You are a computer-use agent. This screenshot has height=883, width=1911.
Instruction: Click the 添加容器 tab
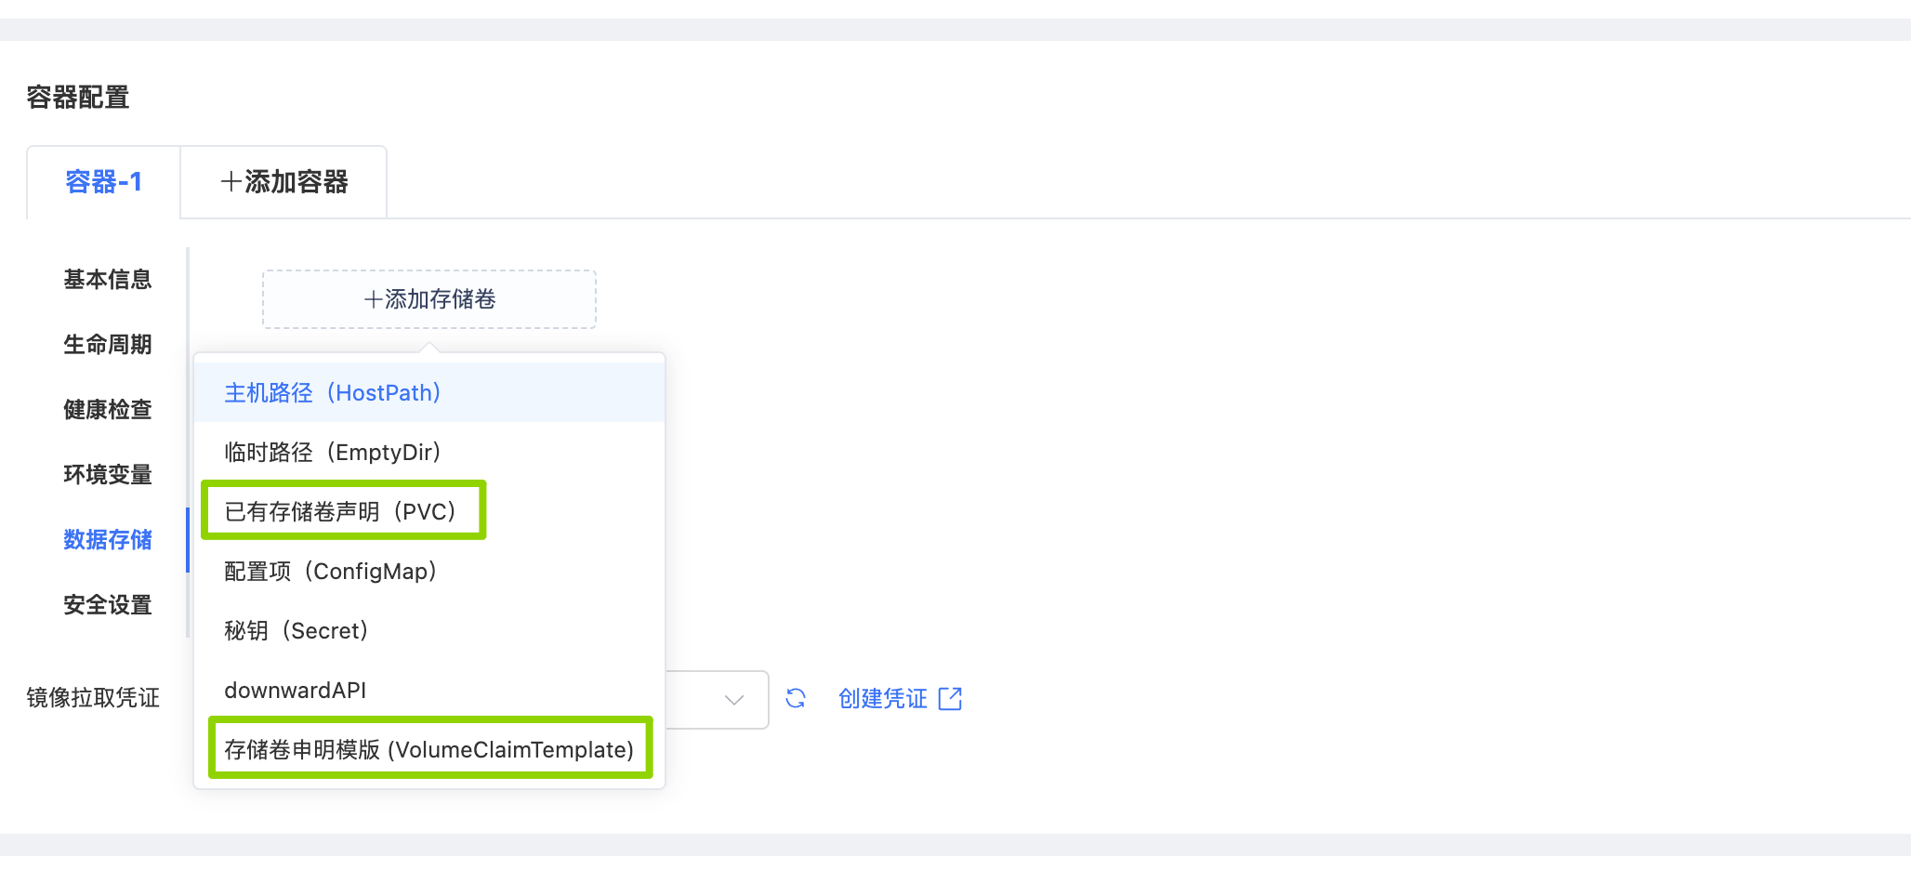(283, 182)
